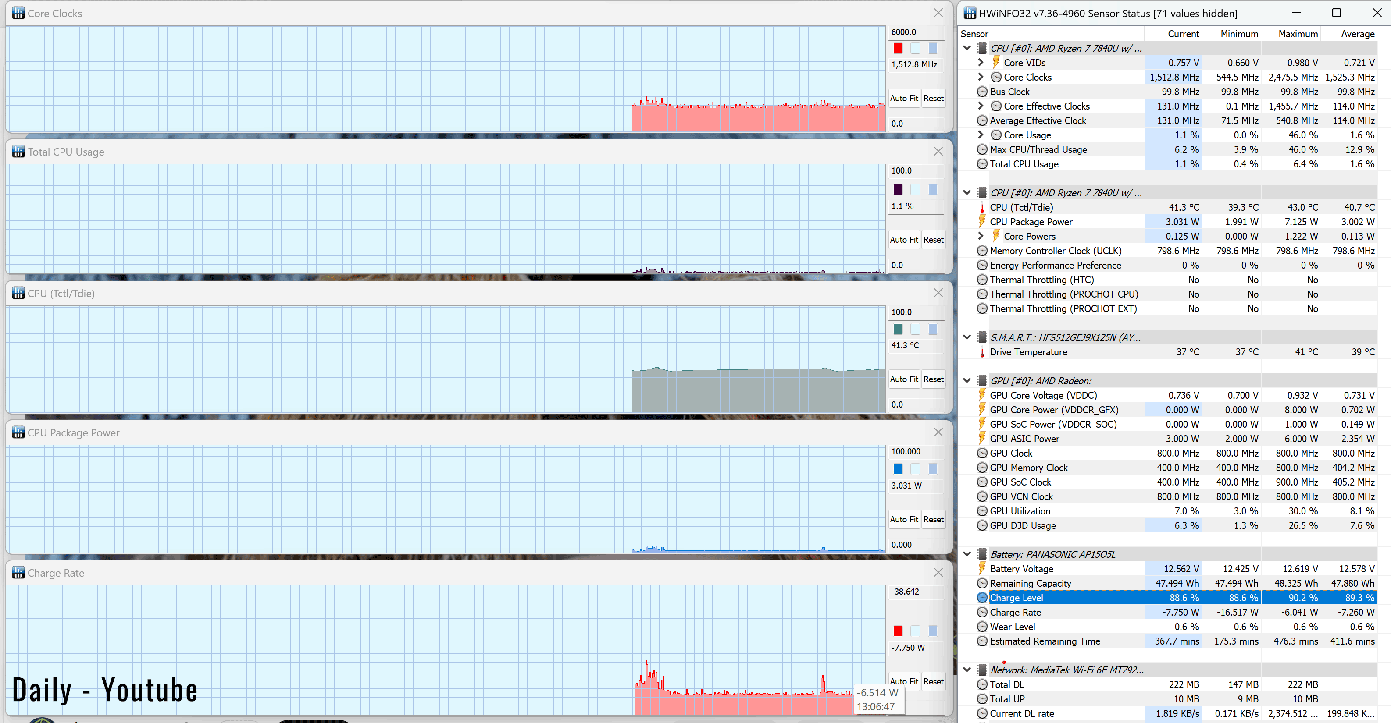Click the circle icon beside Wear Level

pos(982,627)
